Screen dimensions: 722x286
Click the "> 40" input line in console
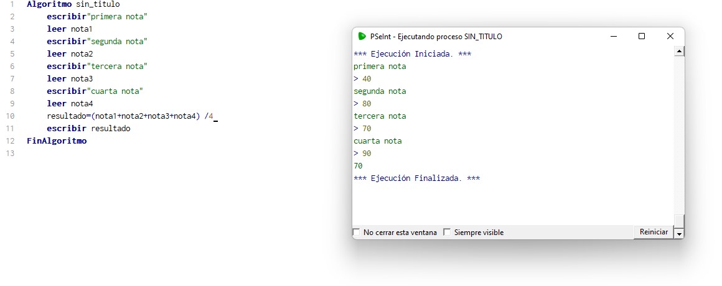[362, 79]
